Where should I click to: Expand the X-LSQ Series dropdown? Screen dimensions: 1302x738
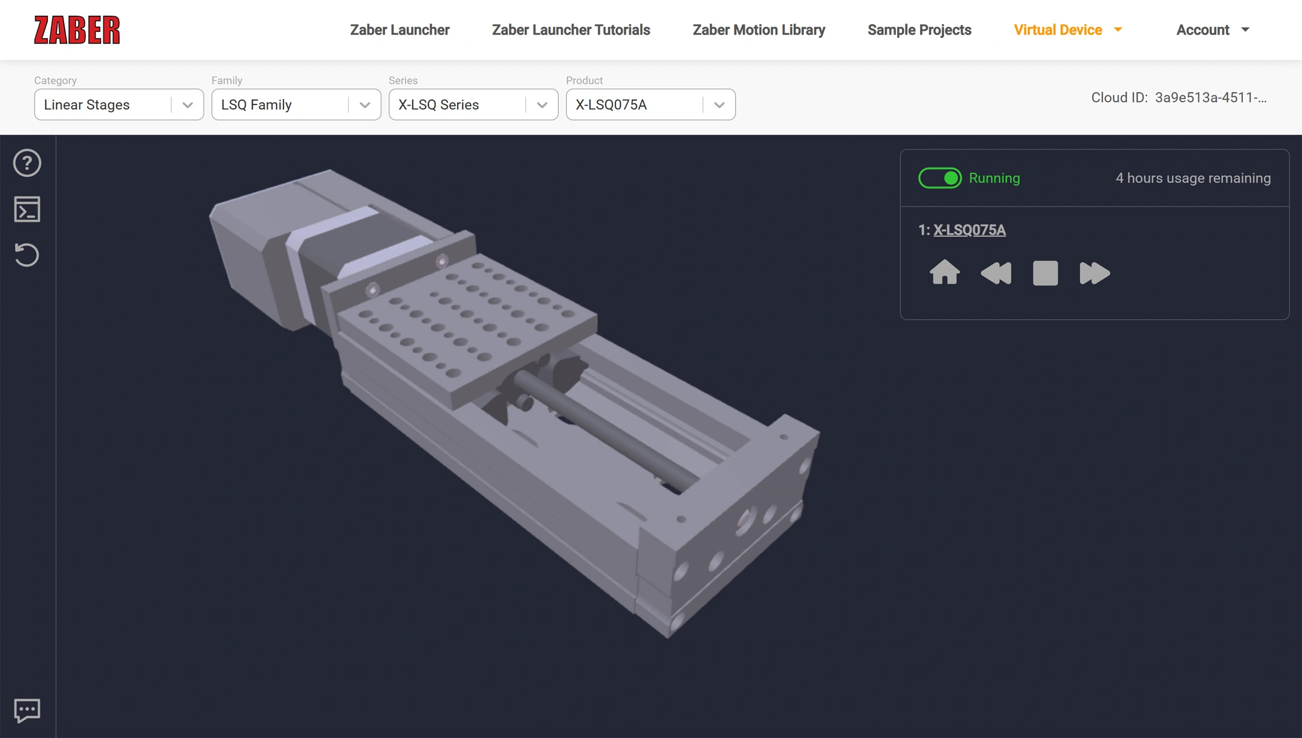(x=473, y=104)
